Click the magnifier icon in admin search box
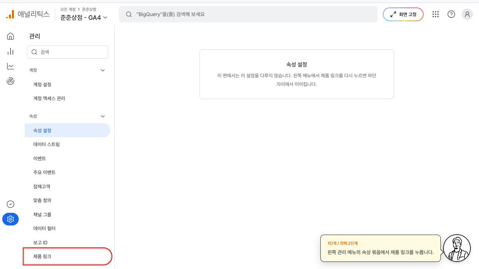 (x=34, y=52)
